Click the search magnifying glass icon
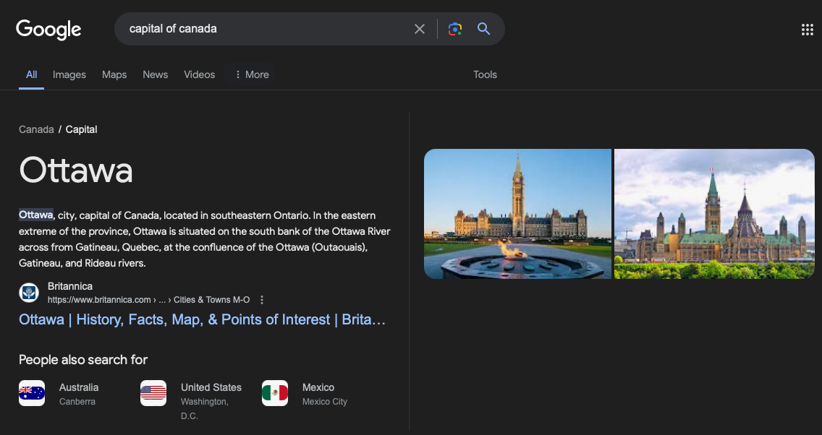 point(483,29)
